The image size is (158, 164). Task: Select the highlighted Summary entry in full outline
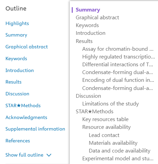coord(88,10)
